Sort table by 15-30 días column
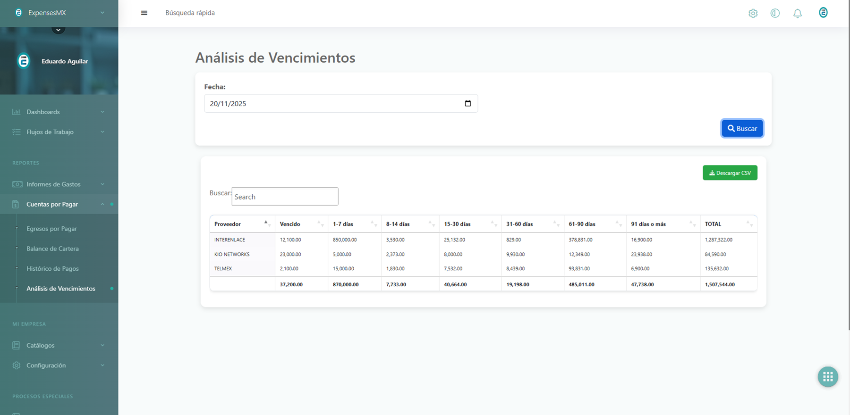Screen dimensions: 850x415 tap(470, 224)
